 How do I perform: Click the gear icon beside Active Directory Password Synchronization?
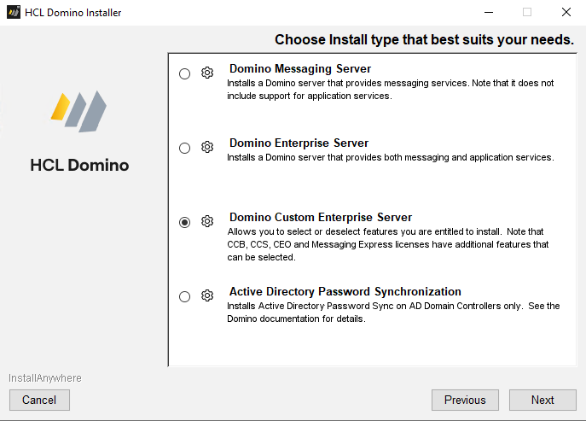tap(207, 295)
